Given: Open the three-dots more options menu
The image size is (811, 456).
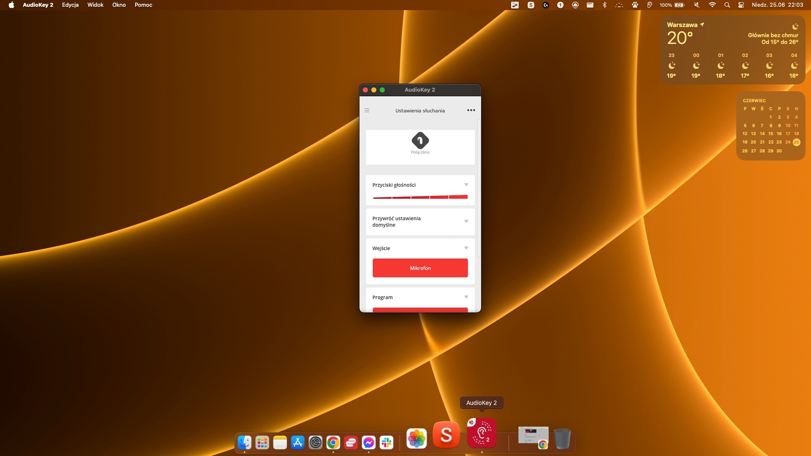Looking at the screenshot, I should [x=471, y=110].
